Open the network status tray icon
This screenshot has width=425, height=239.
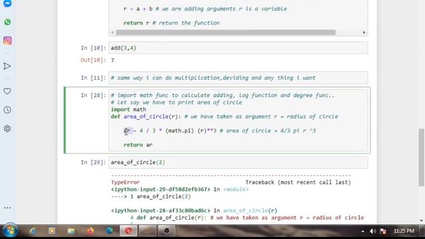click(382, 231)
